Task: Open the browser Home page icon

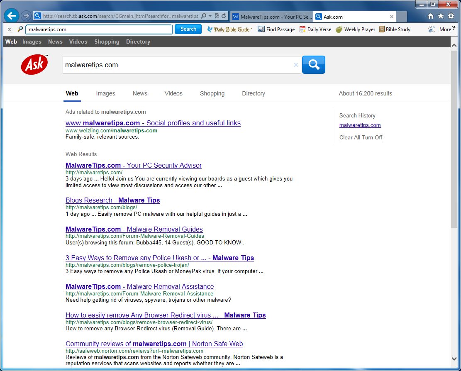Action: [x=431, y=16]
